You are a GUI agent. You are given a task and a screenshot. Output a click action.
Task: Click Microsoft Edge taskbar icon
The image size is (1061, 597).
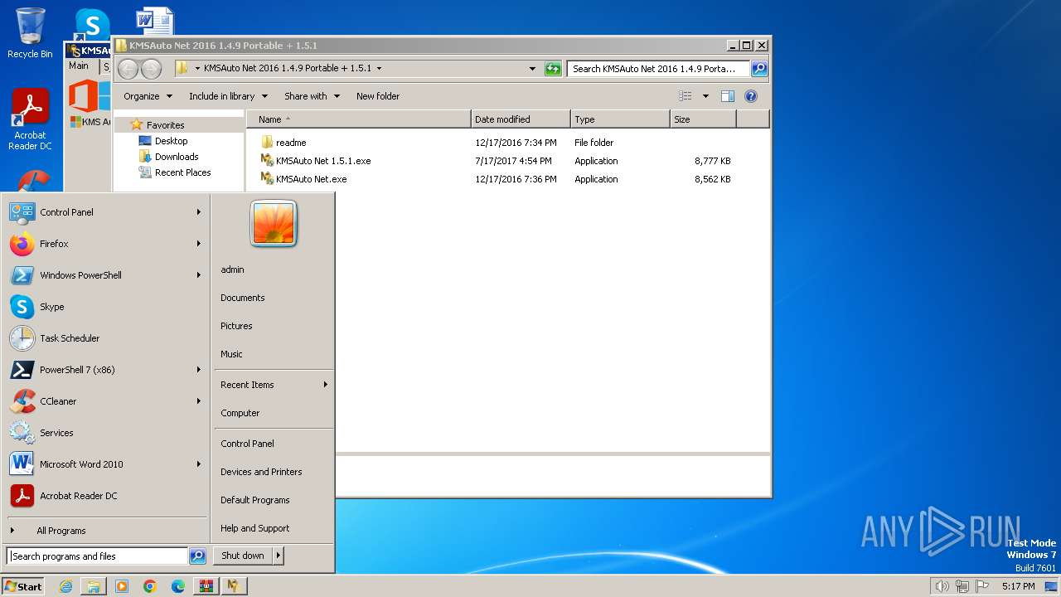[x=178, y=586]
